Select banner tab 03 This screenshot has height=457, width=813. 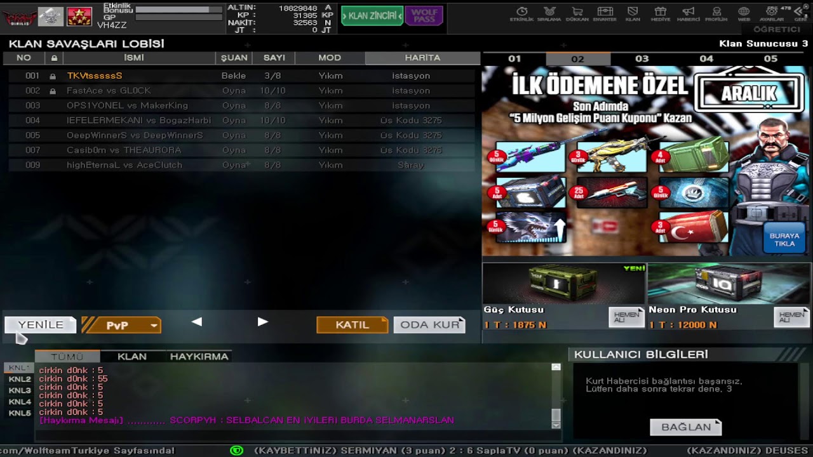point(642,58)
